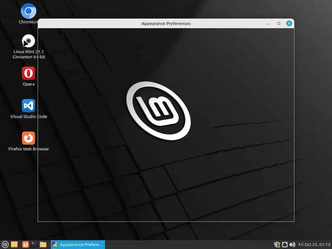Viewport: 332px width, 249px height.
Task: Click the network tray icon
Action: [x=285, y=244]
